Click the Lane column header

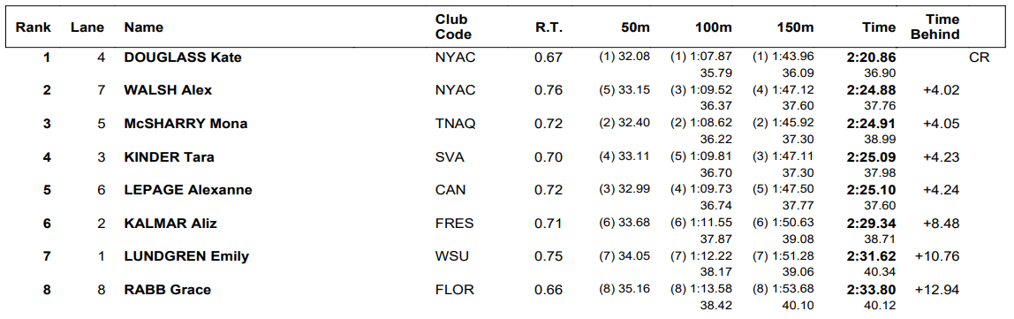pyautogui.click(x=85, y=27)
